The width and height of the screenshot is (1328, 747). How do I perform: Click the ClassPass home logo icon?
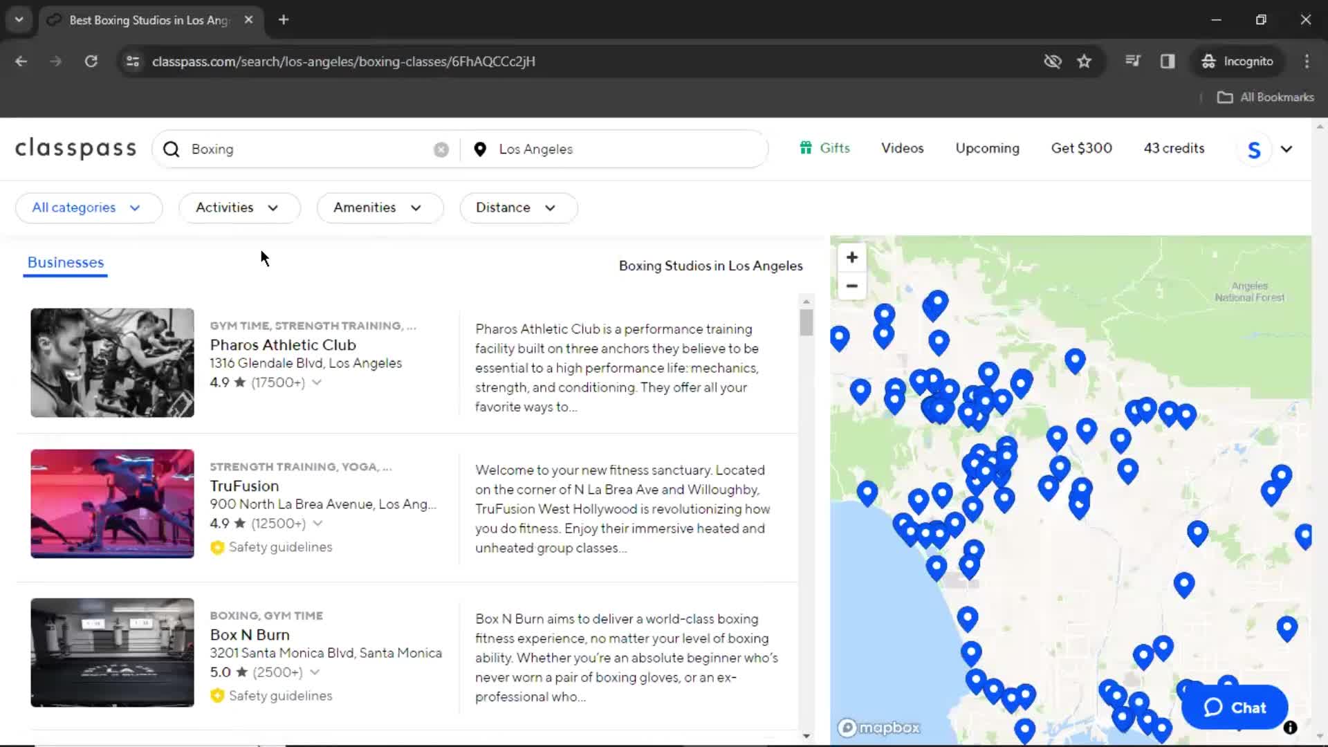75,148
